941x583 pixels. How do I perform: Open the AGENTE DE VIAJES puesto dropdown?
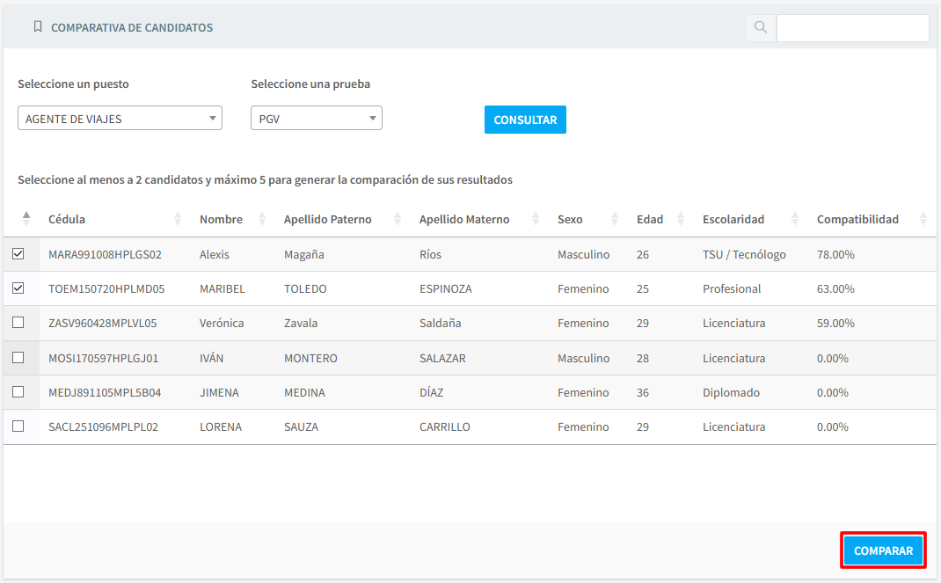click(120, 119)
